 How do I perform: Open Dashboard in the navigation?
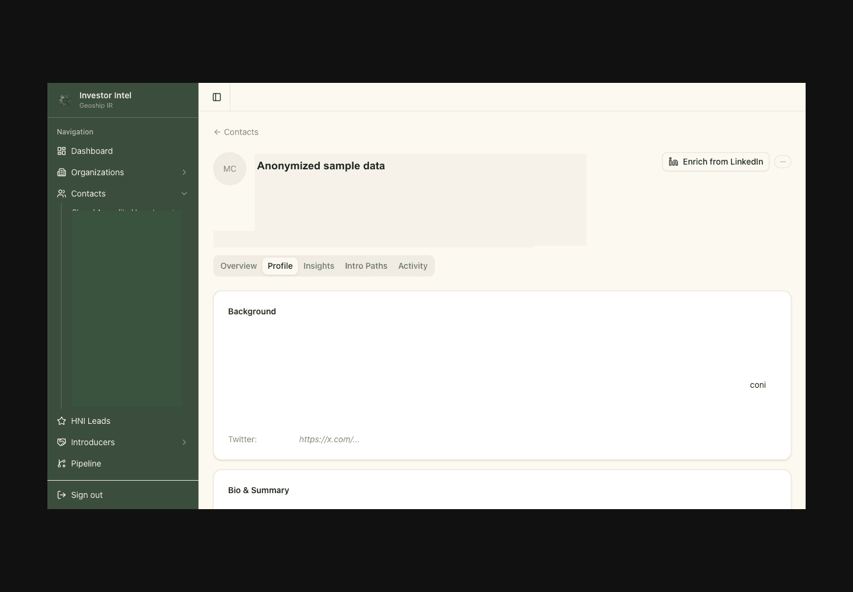(x=123, y=151)
